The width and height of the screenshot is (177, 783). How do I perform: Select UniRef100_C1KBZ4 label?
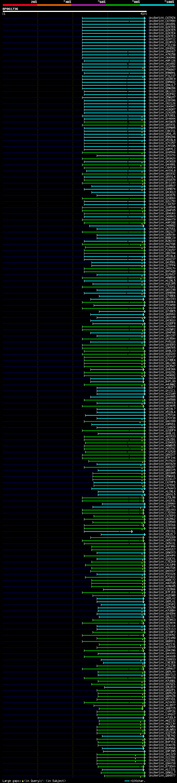tap(162, 427)
